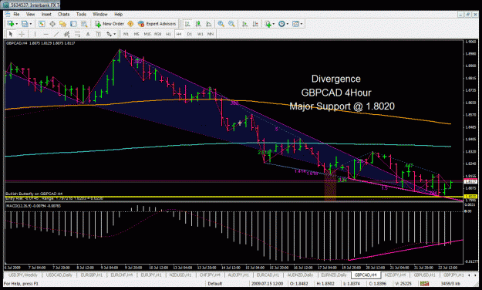Switch to the AUDNZD,Daily chart tab

click(x=300, y=275)
